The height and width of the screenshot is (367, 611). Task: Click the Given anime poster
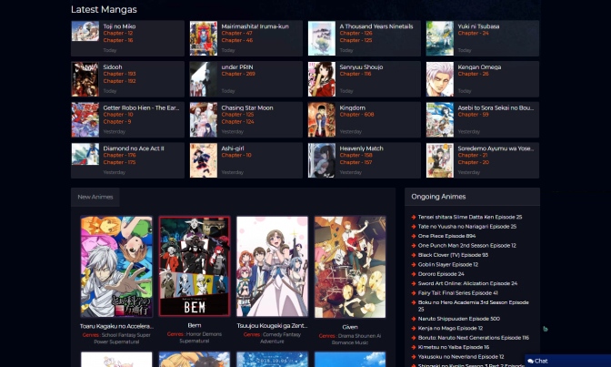[350, 267]
